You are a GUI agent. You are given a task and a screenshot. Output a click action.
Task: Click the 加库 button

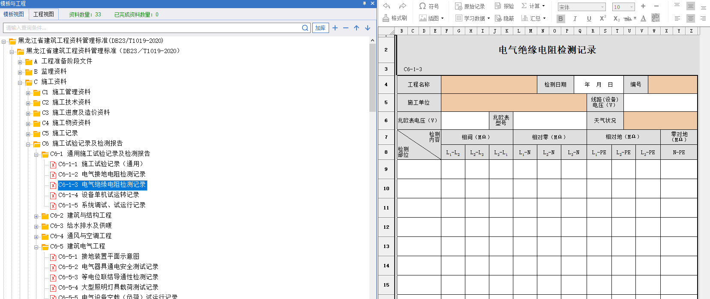321,28
